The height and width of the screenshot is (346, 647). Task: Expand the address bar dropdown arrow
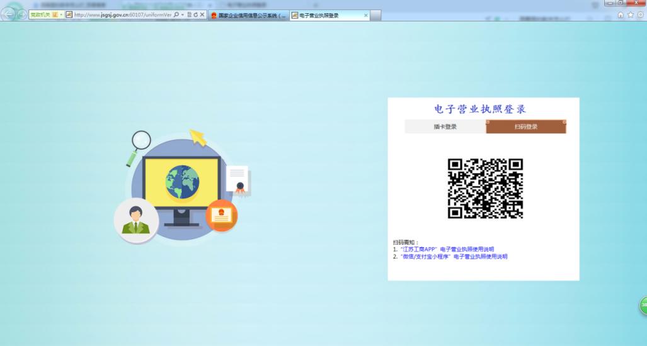[182, 15]
